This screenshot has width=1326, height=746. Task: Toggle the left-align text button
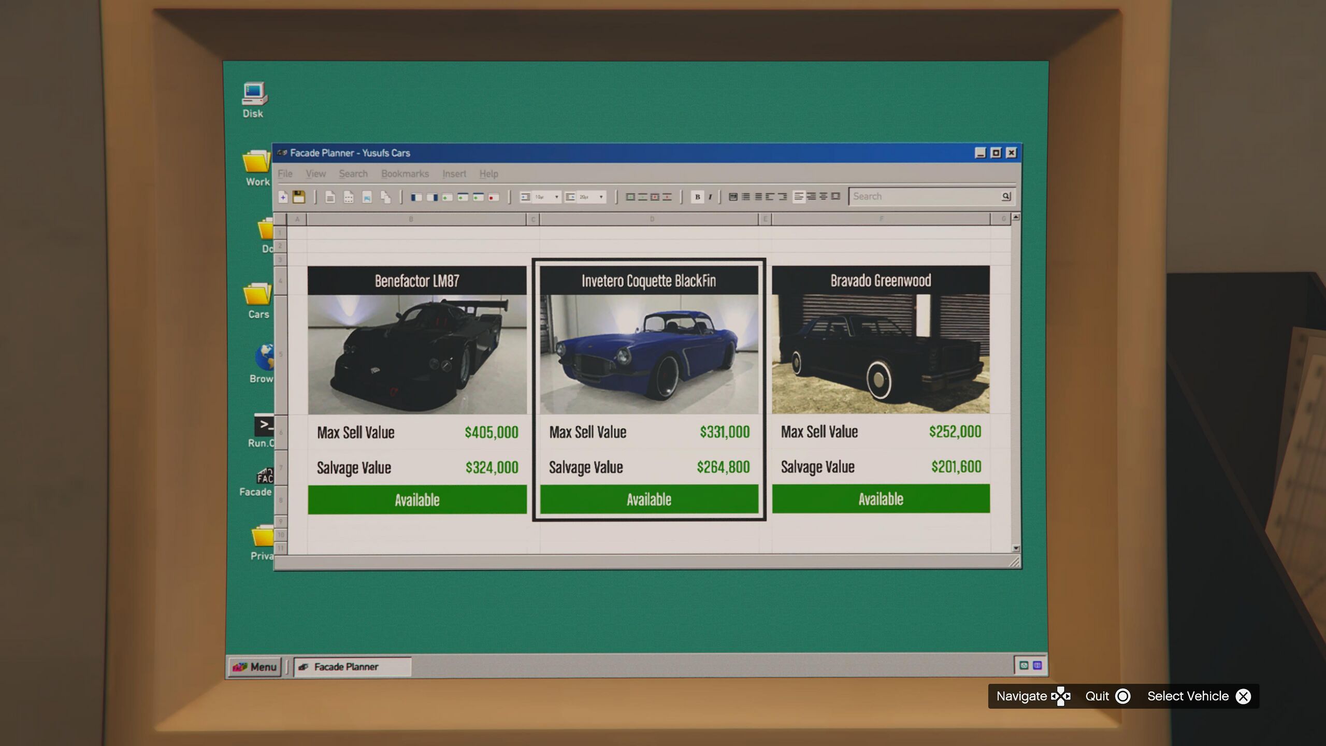point(798,196)
